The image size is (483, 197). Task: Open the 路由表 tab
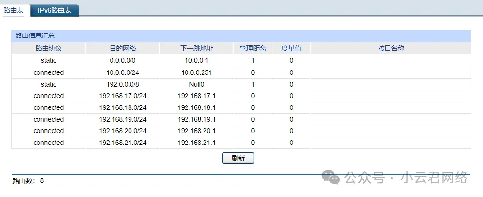tap(14, 10)
